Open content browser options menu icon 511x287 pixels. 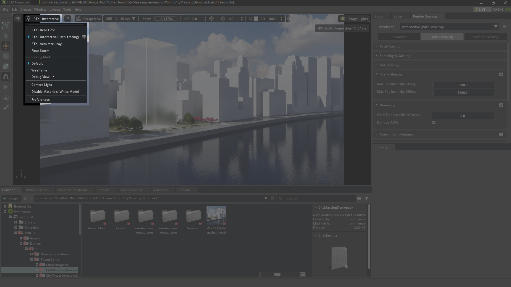(359, 199)
